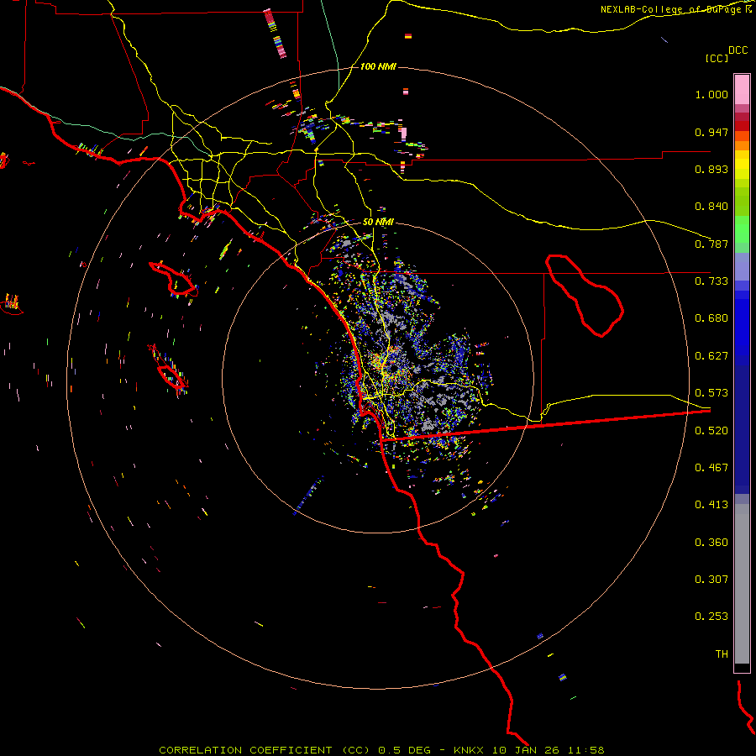Click the 0.733 color scale value
This screenshot has width=756, height=756.
click(x=711, y=281)
